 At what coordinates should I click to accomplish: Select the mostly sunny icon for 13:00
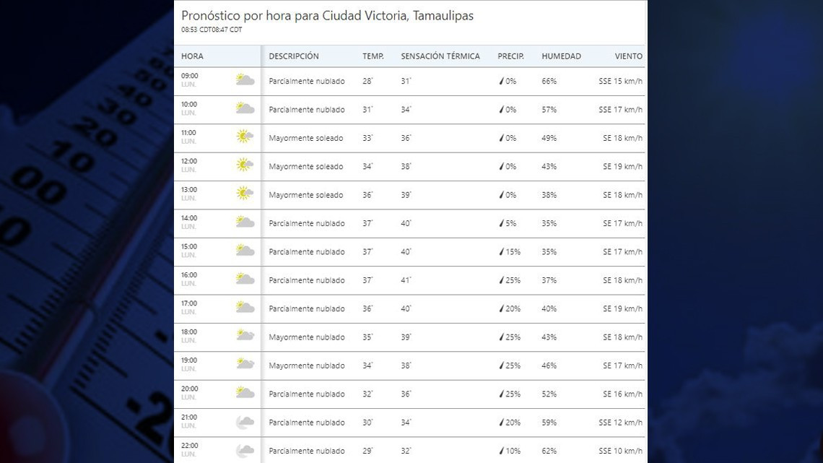click(244, 194)
